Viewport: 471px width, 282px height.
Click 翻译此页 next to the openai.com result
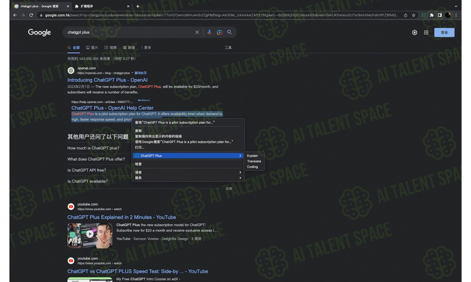coord(140,73)
